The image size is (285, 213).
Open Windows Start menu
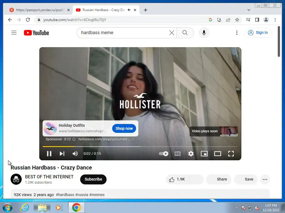[8, 207]
